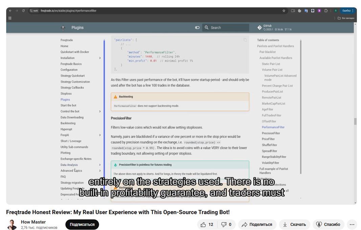
Task: Click the Поделиться share button
Action: tap(257, 225)
